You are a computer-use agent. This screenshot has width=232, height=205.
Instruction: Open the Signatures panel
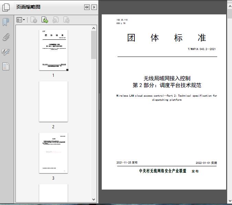pos(6,52)
